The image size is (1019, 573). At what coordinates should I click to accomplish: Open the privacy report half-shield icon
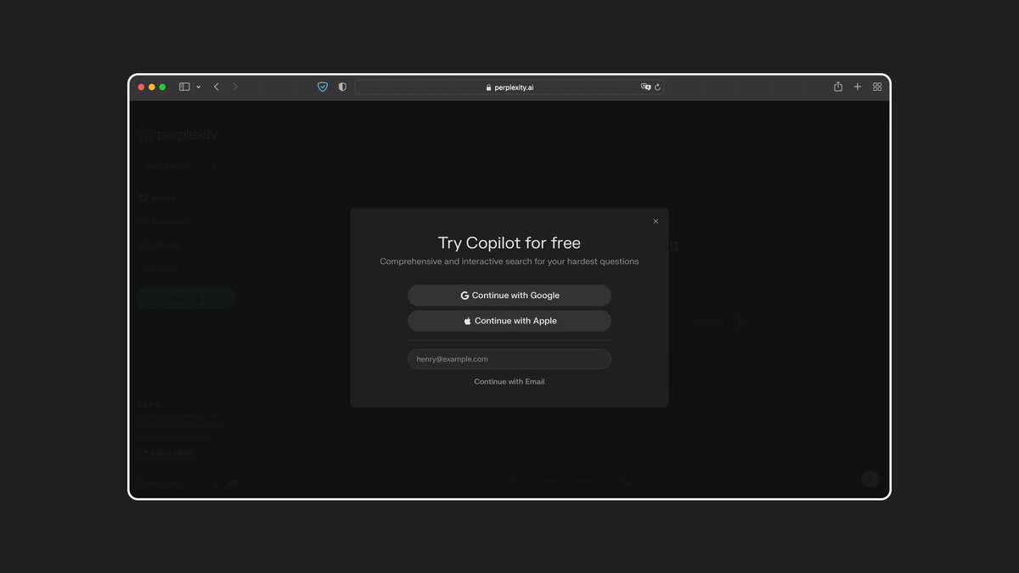coord(342,87)
